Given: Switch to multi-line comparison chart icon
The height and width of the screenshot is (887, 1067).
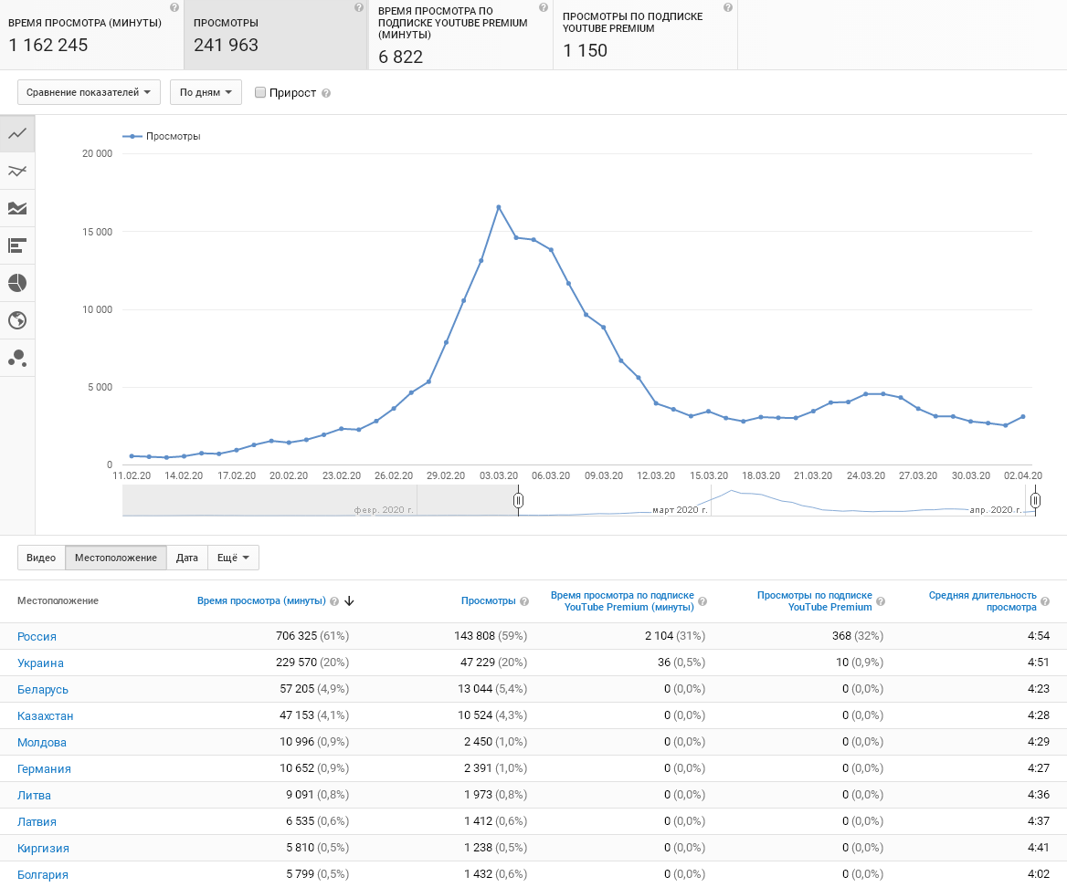Looking at the screenshot, I should 17,171.
